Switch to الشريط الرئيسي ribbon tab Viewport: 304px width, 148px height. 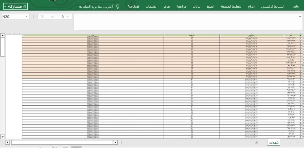click(273, 7)
